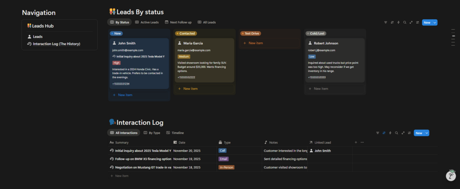Switch to the Active Leads tab
460x189 pixels.
click(x=147, y=22)
